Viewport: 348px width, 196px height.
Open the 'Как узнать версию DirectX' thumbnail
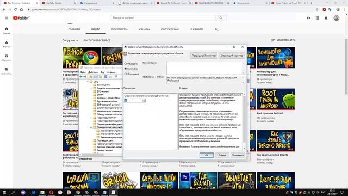276,140
